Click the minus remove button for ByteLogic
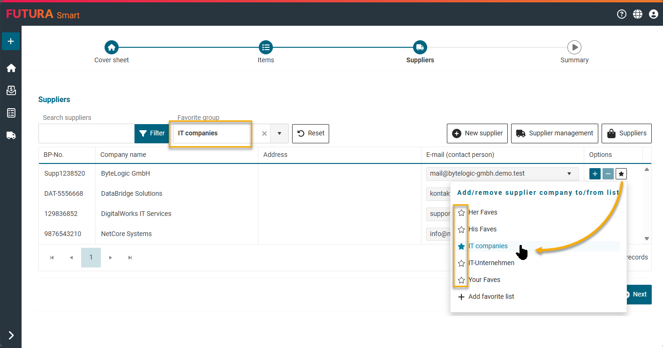The height and width of the screenshot is (348, 663). tap(608, 174)
